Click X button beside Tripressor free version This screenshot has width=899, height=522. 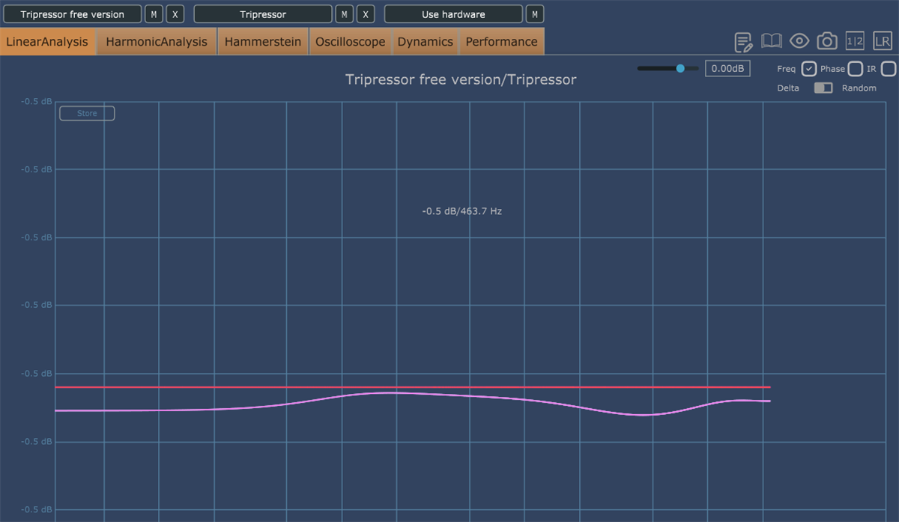click(x=175, y=14)
